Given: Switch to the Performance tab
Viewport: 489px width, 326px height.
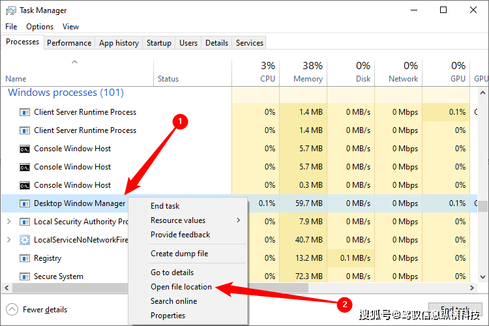Looking at the screenshot, I should [x=69, y=43].
